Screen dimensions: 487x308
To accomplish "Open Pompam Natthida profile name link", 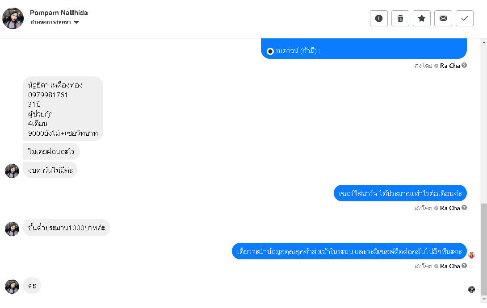I will pyautogui.click(x=59, y=12).
